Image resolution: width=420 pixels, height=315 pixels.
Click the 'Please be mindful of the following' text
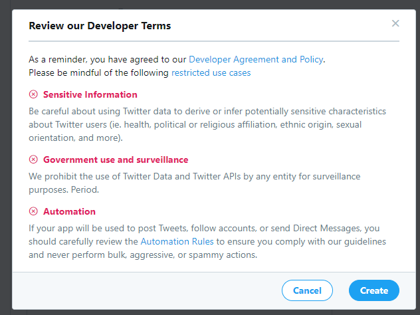(x=99, y=72)
